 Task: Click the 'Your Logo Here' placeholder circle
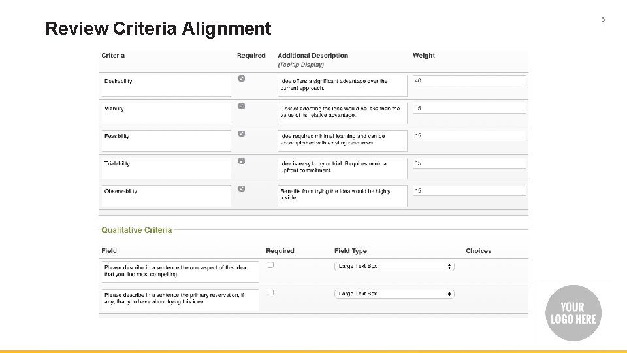tap(573, 313)
